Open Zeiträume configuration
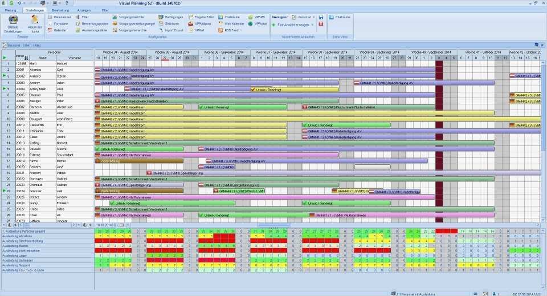Screen dimensions: 547x296 pyautogui.click(x=169, y=24)
